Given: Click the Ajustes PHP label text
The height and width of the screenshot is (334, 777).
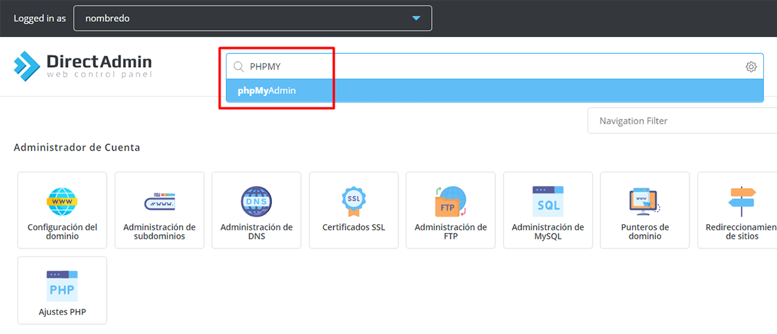Looking at the screenshot, I should pos(62,312).
